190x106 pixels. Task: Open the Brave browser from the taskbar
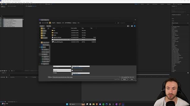tap(97, 104)
